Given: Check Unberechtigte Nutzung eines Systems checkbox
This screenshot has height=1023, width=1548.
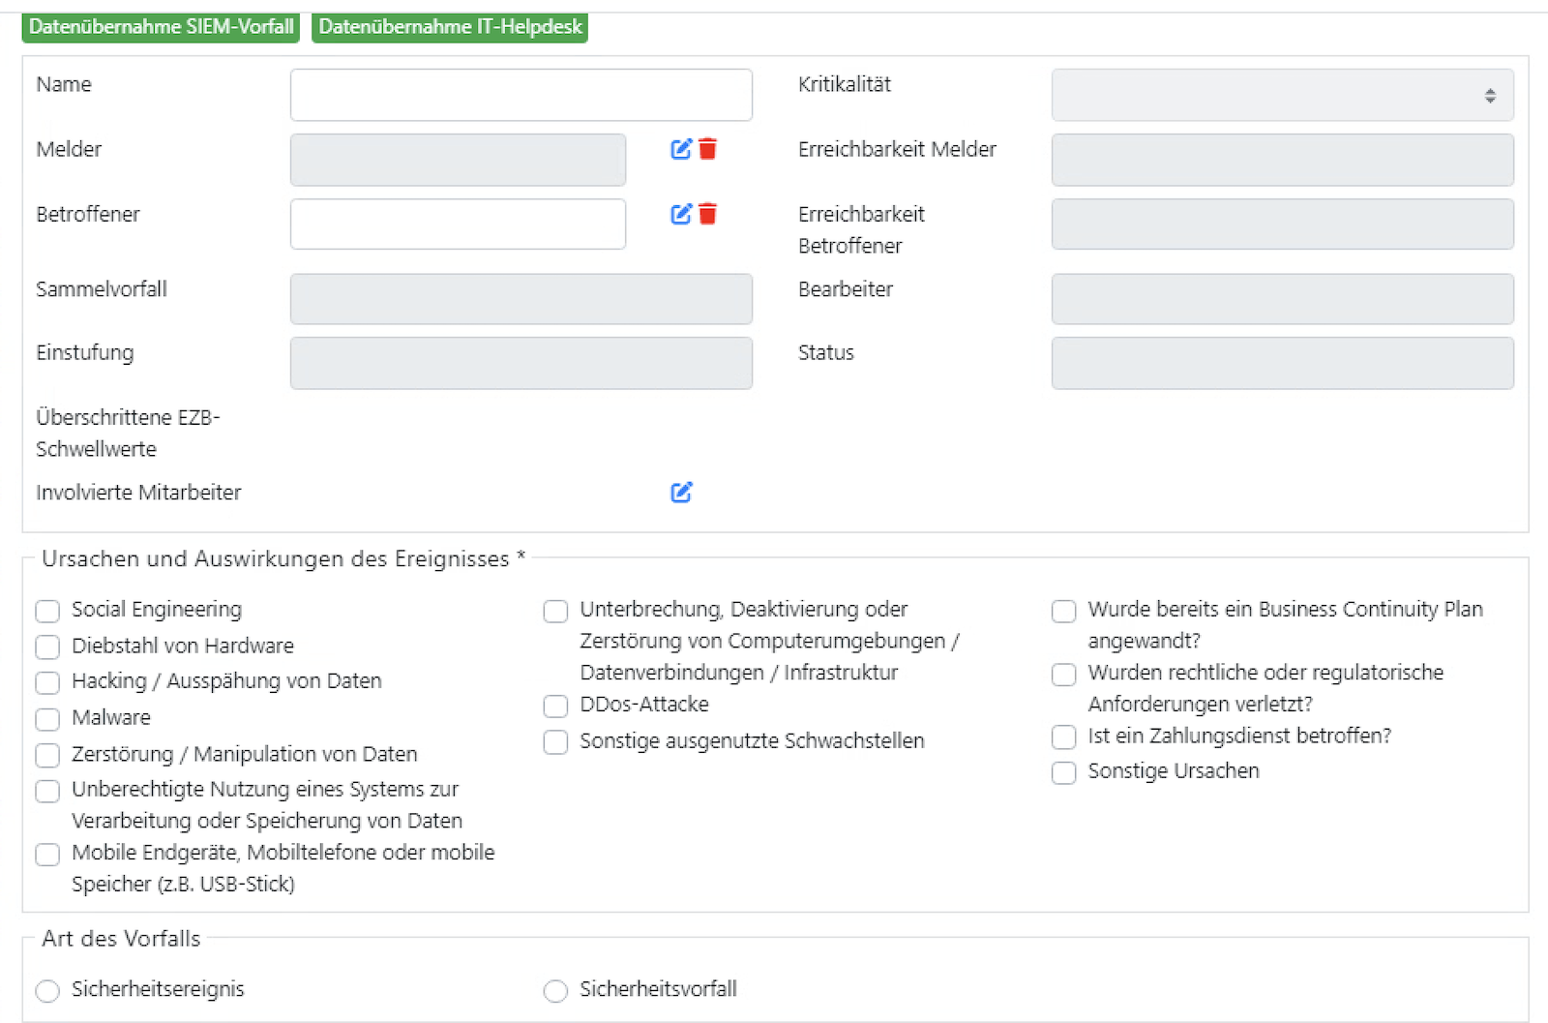Looking at the screenshot, I should pos(47,791).
